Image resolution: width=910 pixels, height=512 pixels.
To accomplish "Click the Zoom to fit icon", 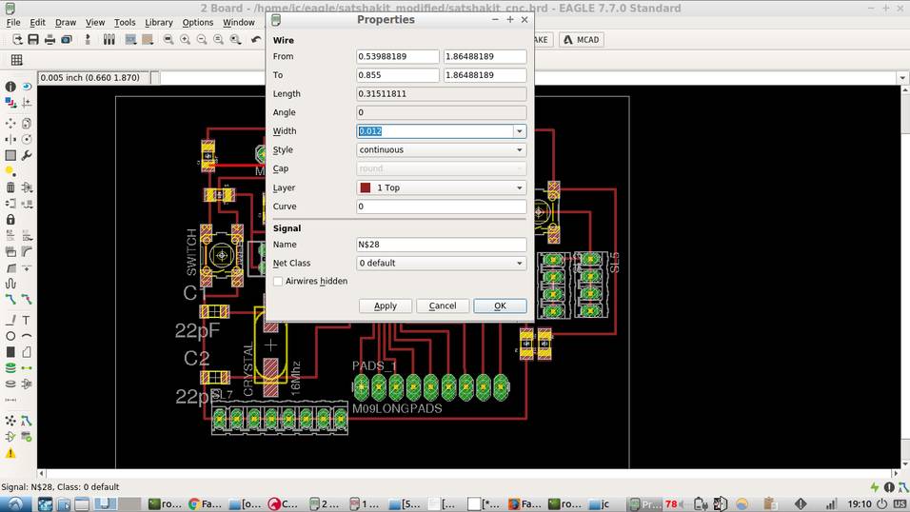I will (x=168, y=39).
